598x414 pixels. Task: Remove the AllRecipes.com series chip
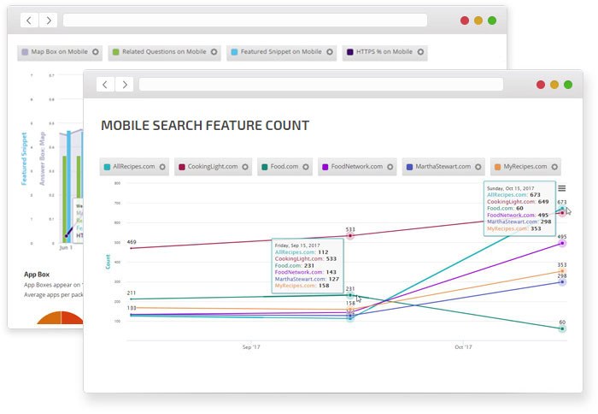pos(161,167)
